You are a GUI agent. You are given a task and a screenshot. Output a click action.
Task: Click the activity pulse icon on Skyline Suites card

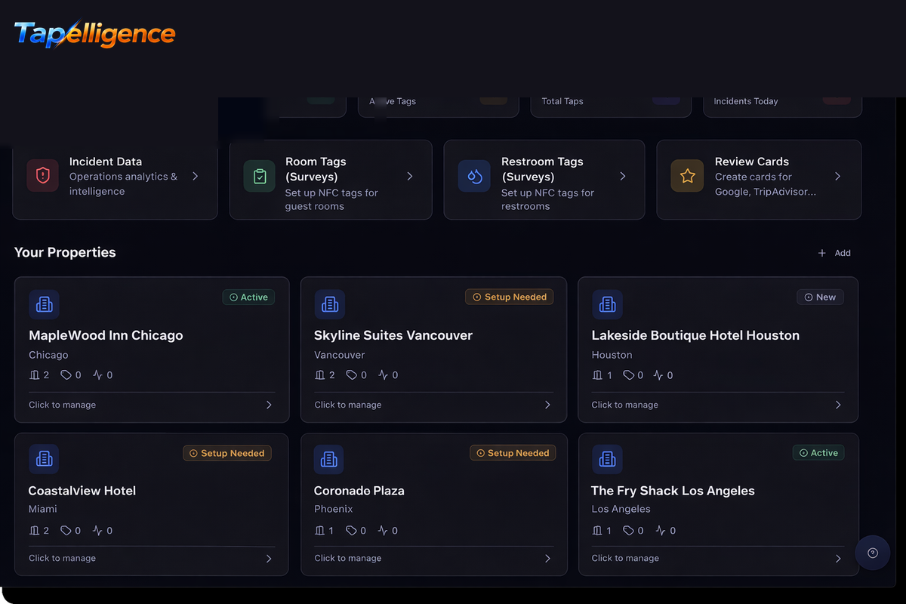383,375
